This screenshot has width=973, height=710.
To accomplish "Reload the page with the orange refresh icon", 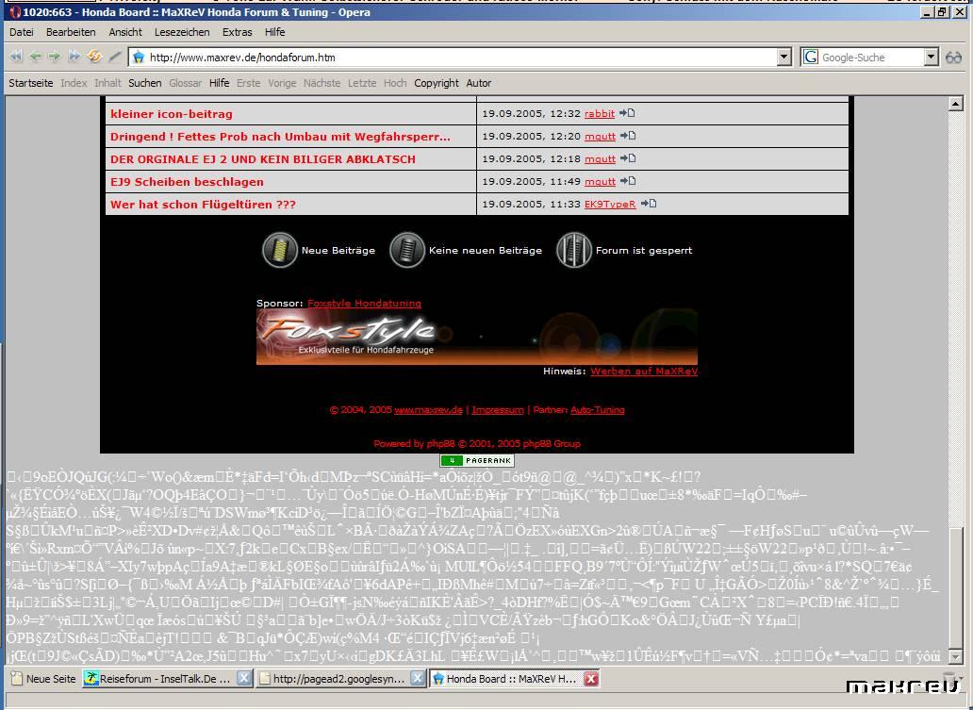I will [94, 57].
